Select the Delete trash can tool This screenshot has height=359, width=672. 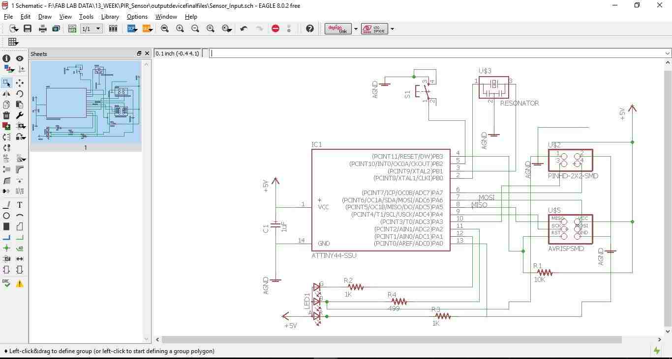tap(6, 115)
